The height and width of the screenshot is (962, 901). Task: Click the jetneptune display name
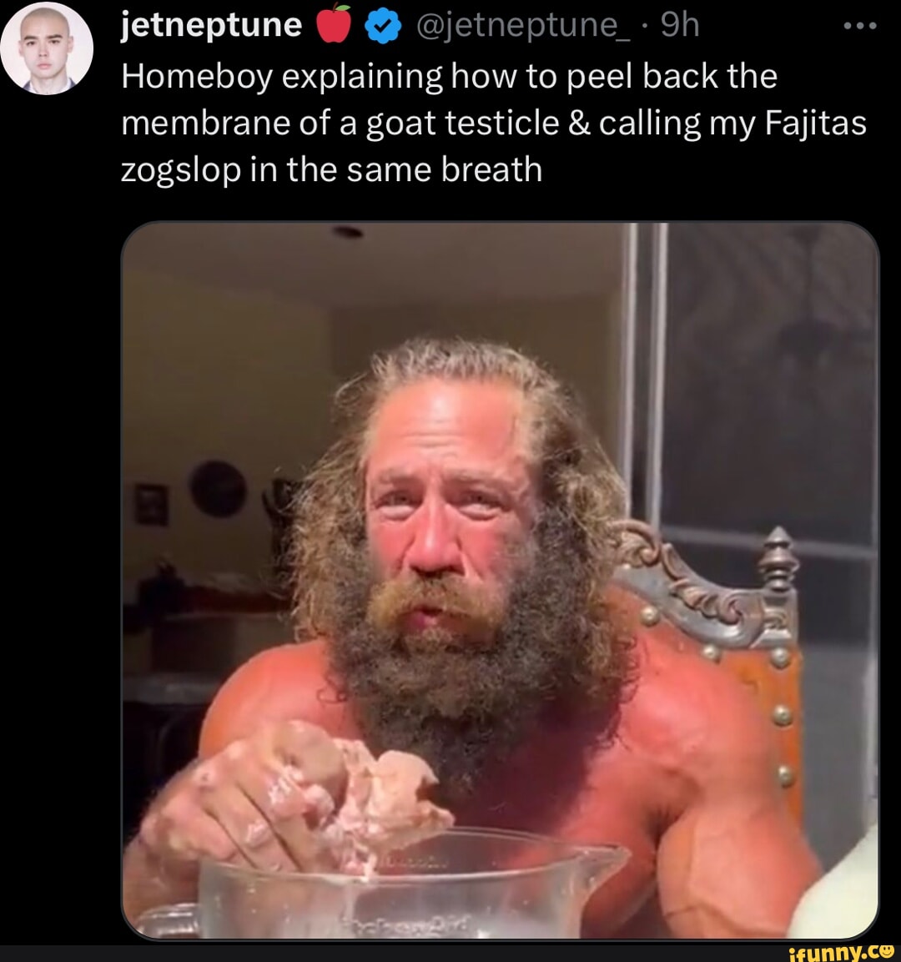tap(212, 25)
